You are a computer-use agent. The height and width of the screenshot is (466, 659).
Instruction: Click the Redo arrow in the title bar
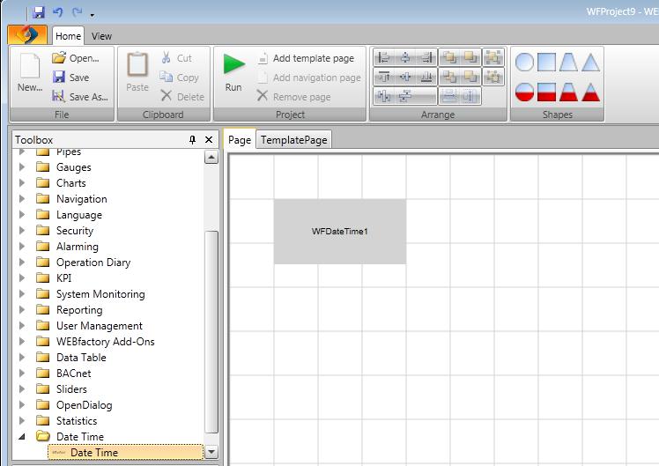point(77,12)
